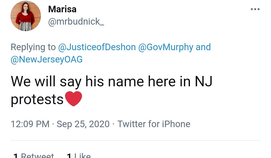
Task: Open the three-dot more options menu
Action: (x=255, y=10)
